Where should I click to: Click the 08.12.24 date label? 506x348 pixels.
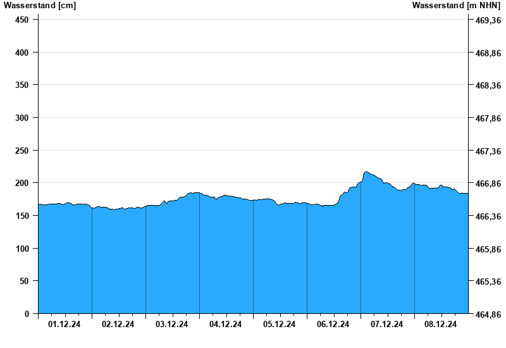click(440, 324)
